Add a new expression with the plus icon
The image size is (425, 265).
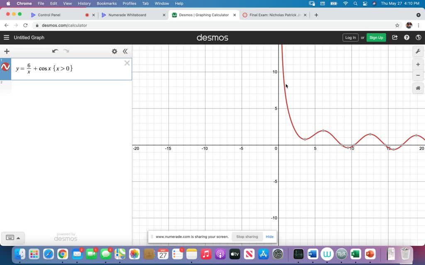tap(7, 51)
